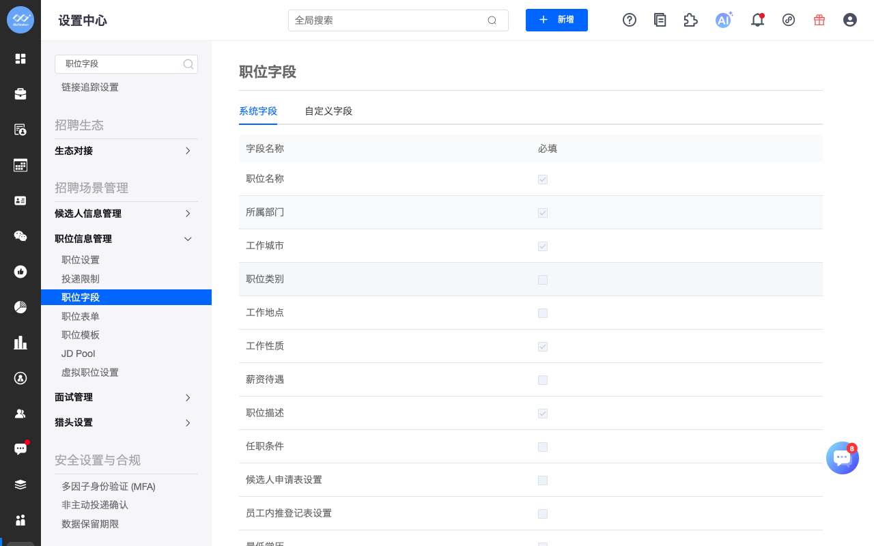Open the briefcase jobs icon in the left rail
874x546 pixels.
(x=20, y=94)
